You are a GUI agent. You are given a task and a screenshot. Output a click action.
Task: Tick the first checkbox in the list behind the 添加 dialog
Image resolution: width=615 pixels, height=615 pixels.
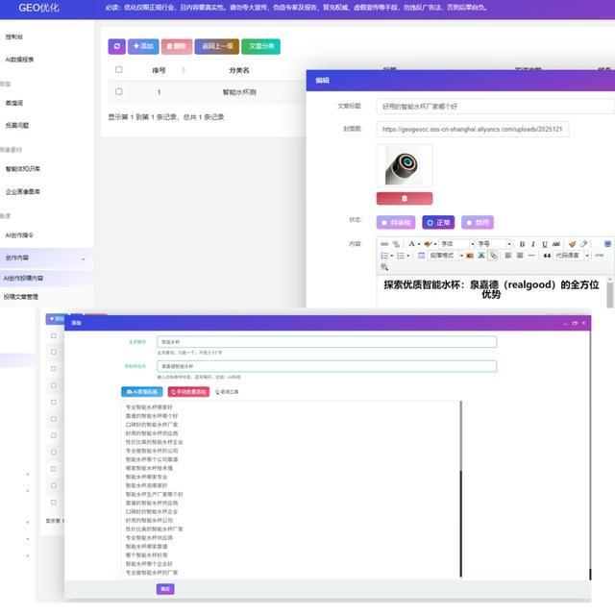(x=54, y=335)
